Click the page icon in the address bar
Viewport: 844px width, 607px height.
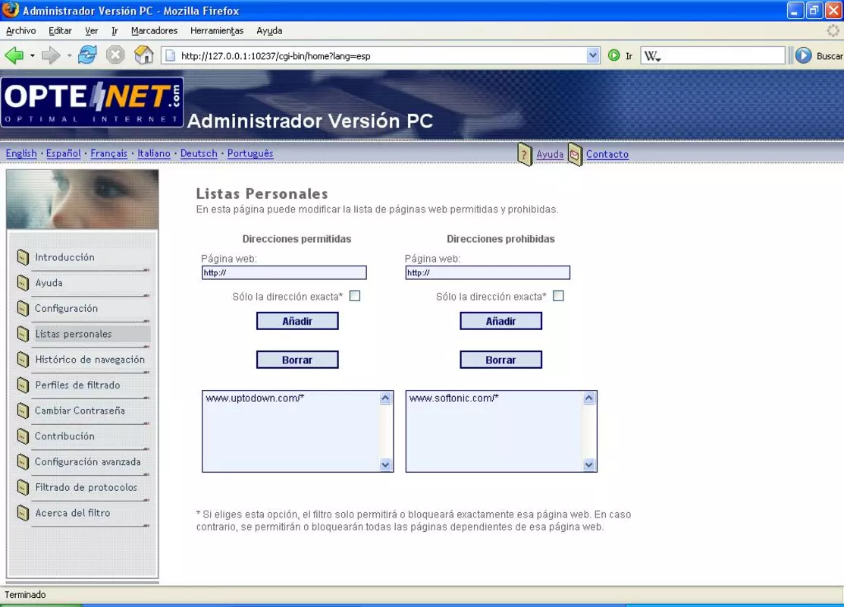click(170, 55)
